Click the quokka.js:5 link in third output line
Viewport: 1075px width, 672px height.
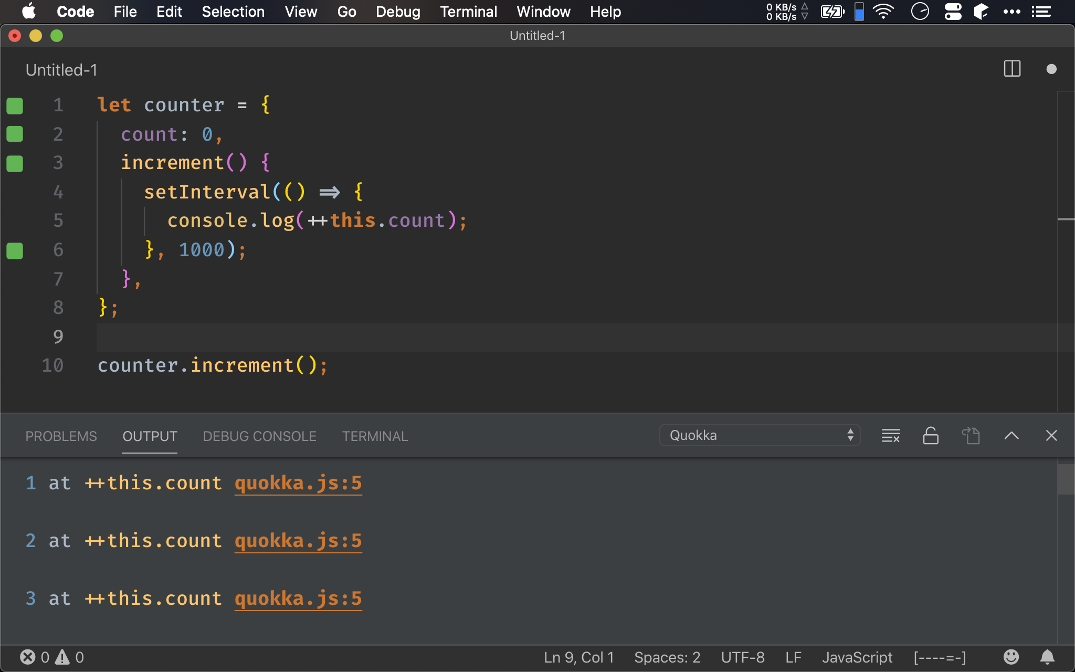pos(297,597)
